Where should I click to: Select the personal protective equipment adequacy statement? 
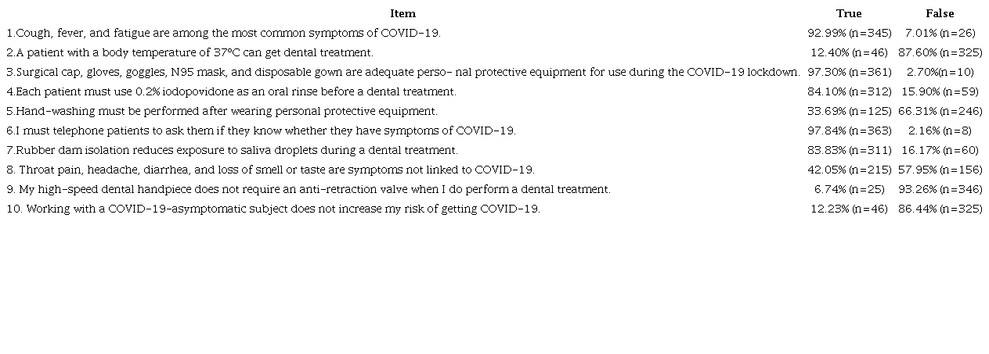[403, 72]
